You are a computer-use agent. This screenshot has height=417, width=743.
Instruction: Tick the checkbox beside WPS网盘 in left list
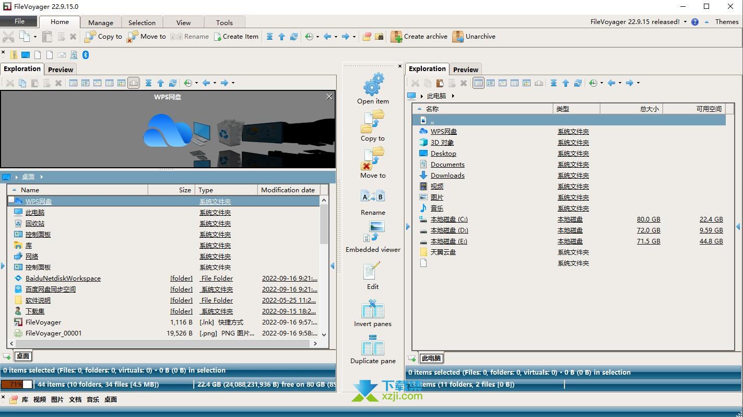coord(11,200)
